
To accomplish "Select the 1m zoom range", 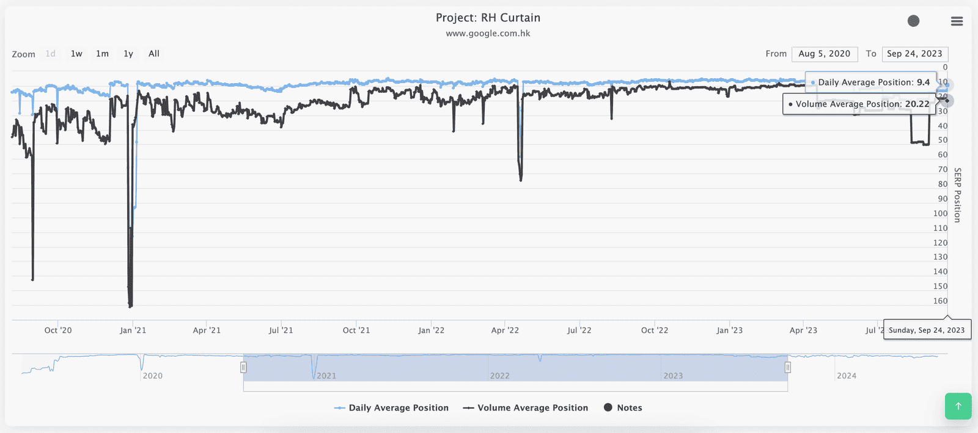I will [x=102, y=54].
